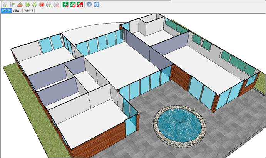
Task: Click the red VE icon
Action: click(x=80, y=4)
